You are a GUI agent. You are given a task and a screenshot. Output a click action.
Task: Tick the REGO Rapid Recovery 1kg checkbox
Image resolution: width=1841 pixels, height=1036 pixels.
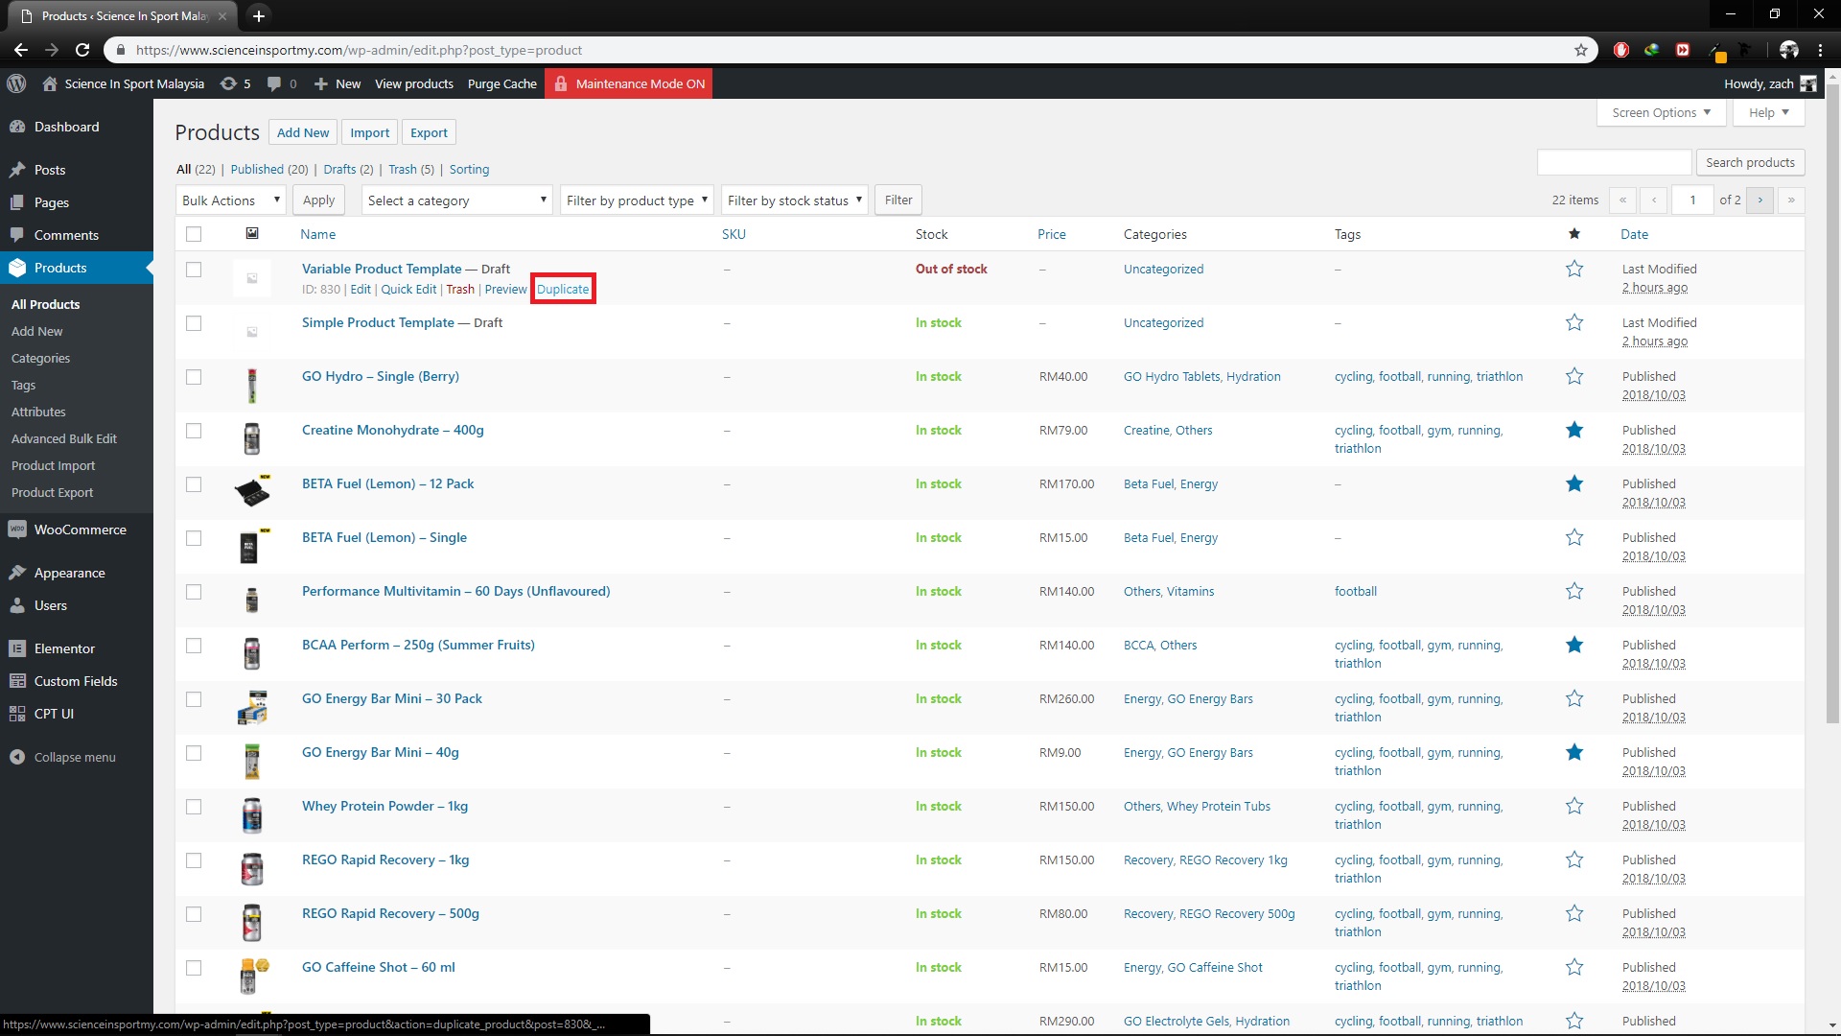tap(194, 860)
